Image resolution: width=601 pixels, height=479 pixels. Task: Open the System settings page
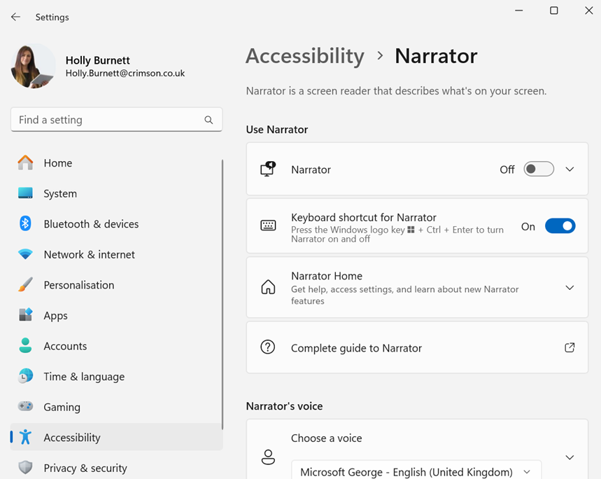pos(60,193)
